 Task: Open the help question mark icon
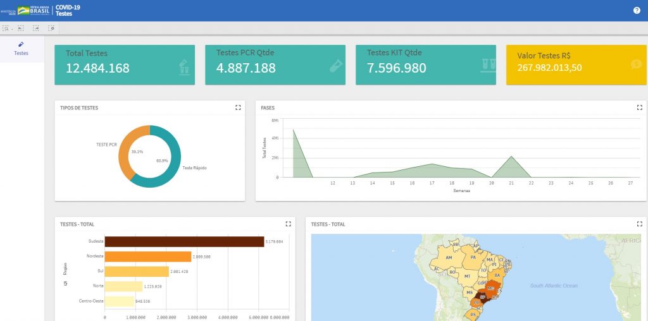click(x=637, y=11)
